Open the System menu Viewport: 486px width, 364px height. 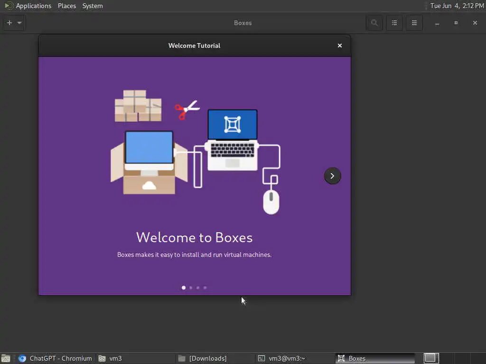(93, 6)
